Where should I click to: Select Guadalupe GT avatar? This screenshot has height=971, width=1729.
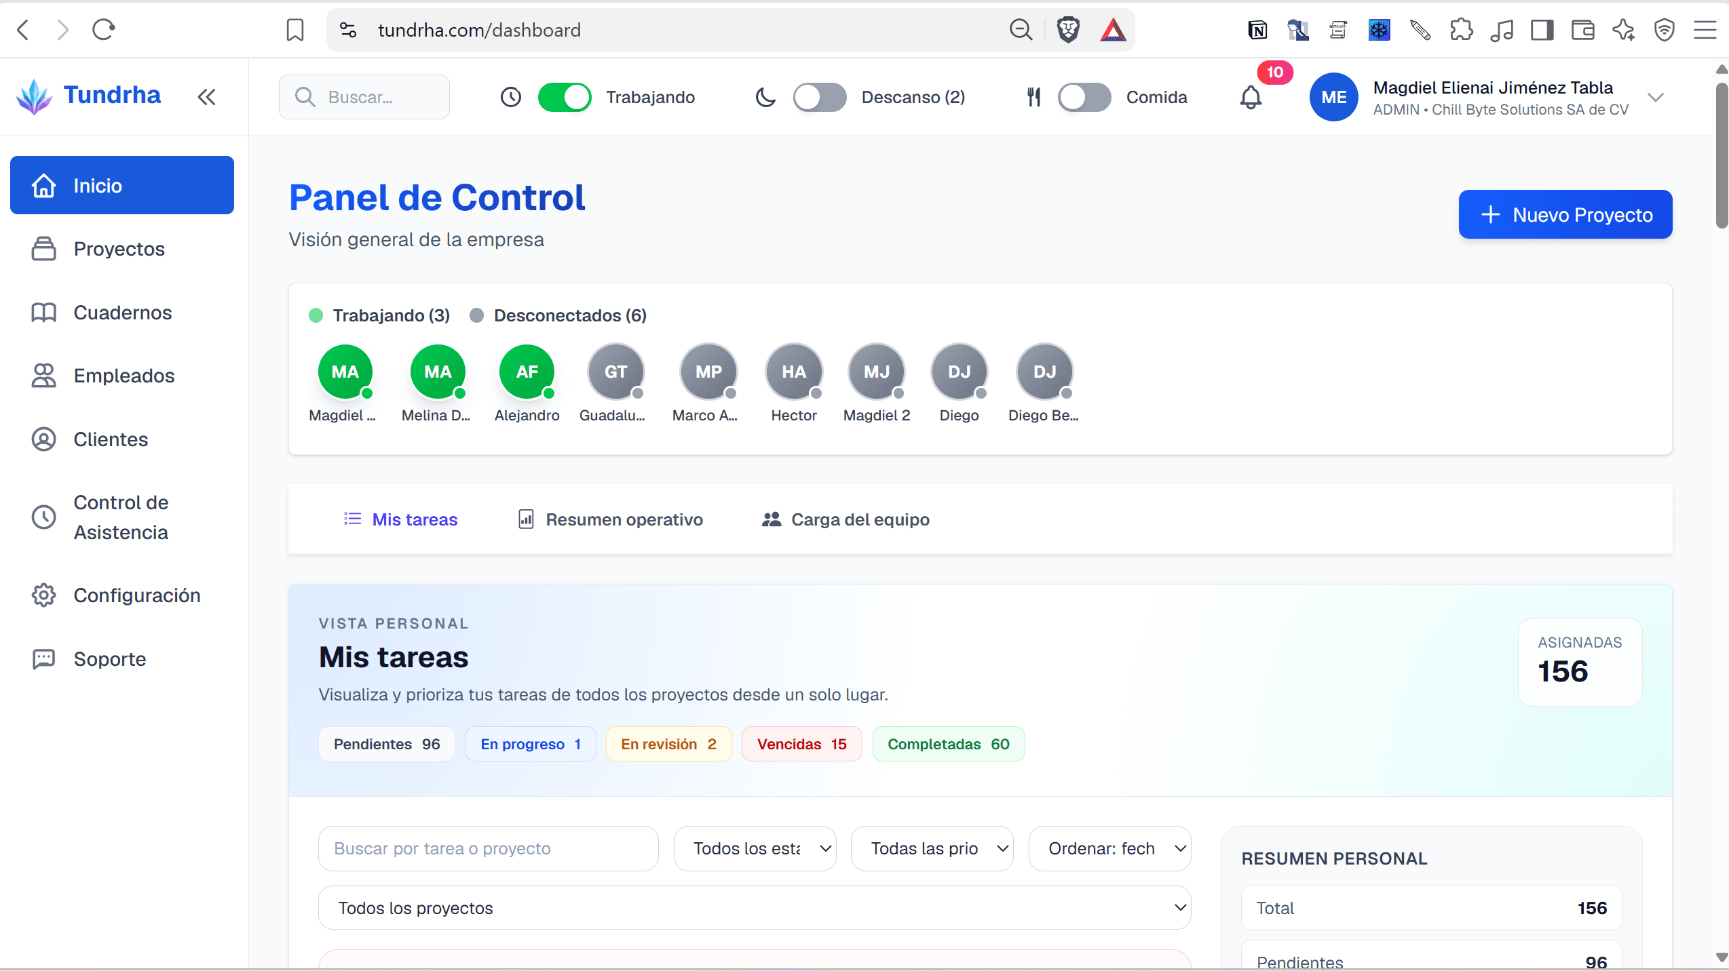coord(615,372)
